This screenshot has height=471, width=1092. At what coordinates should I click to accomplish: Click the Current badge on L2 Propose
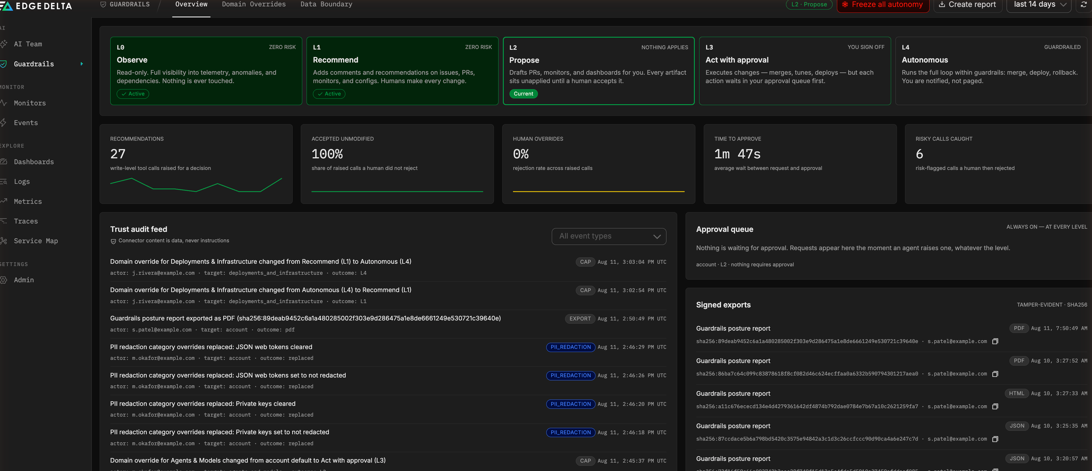tap(524, 94)
